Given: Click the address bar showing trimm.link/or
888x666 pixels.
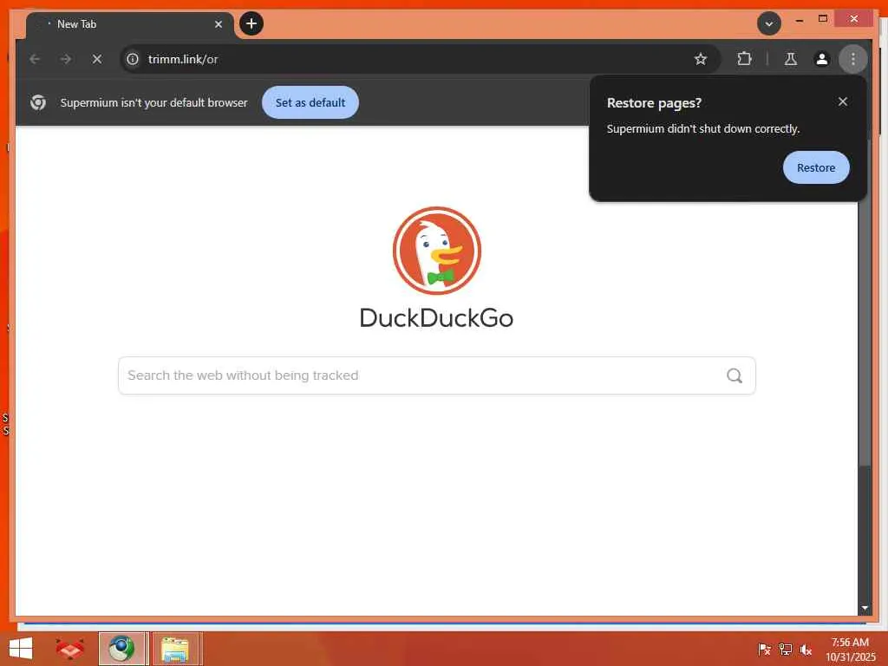Looking at the screenshot, I should click(420, 59).
